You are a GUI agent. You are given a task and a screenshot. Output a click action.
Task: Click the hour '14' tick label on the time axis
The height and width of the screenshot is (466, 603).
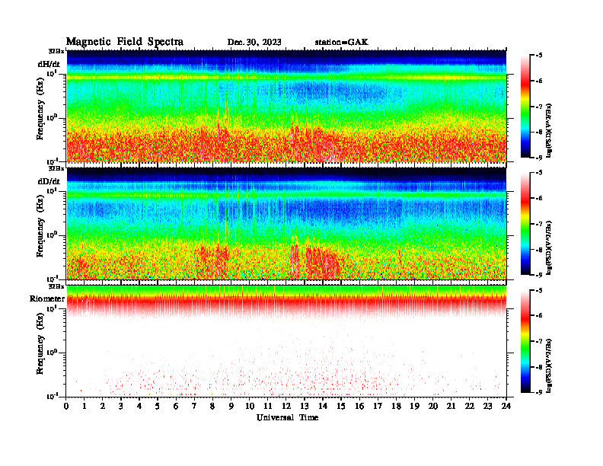323,407
